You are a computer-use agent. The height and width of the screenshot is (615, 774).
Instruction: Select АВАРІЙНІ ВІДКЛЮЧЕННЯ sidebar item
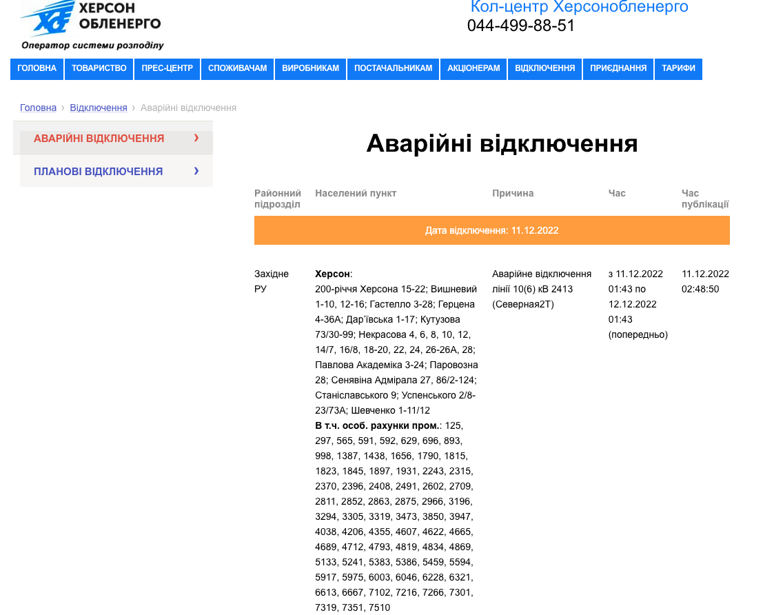tap(99, 139)
